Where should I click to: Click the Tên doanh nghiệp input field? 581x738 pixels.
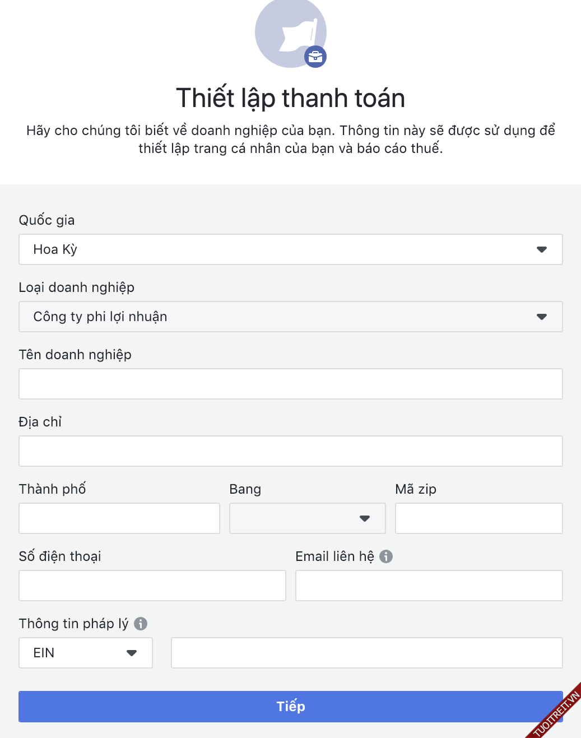point(290,384)
